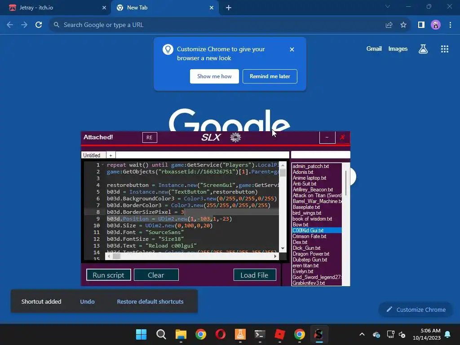The height and width of the screenshot is (345, 460).
Task: Close the Jetray - itch.io tab
Action: point(104,8)
